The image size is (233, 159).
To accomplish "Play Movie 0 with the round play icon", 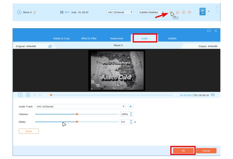I will click(x=19, y=12).
